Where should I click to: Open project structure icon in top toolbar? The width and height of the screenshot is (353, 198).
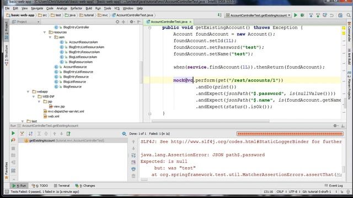(x=340, y=15)
